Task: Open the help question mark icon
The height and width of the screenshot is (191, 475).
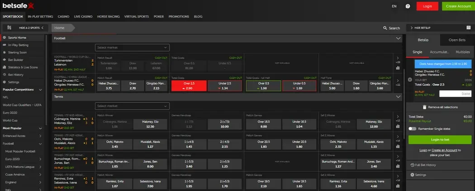Action: pos(408,6)
